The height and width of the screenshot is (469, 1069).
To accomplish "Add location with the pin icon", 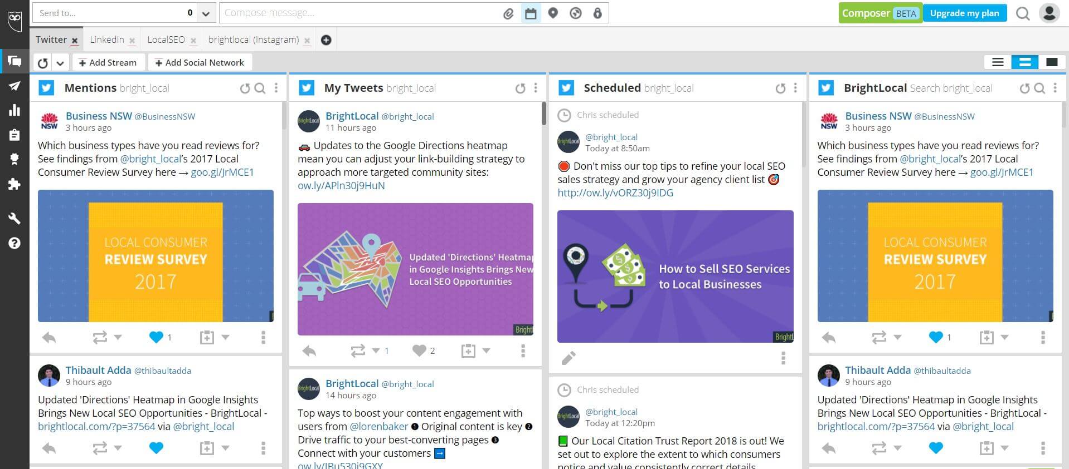I will (553, 13).
